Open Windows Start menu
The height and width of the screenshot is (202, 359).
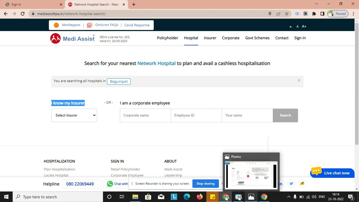click(6, 197)
